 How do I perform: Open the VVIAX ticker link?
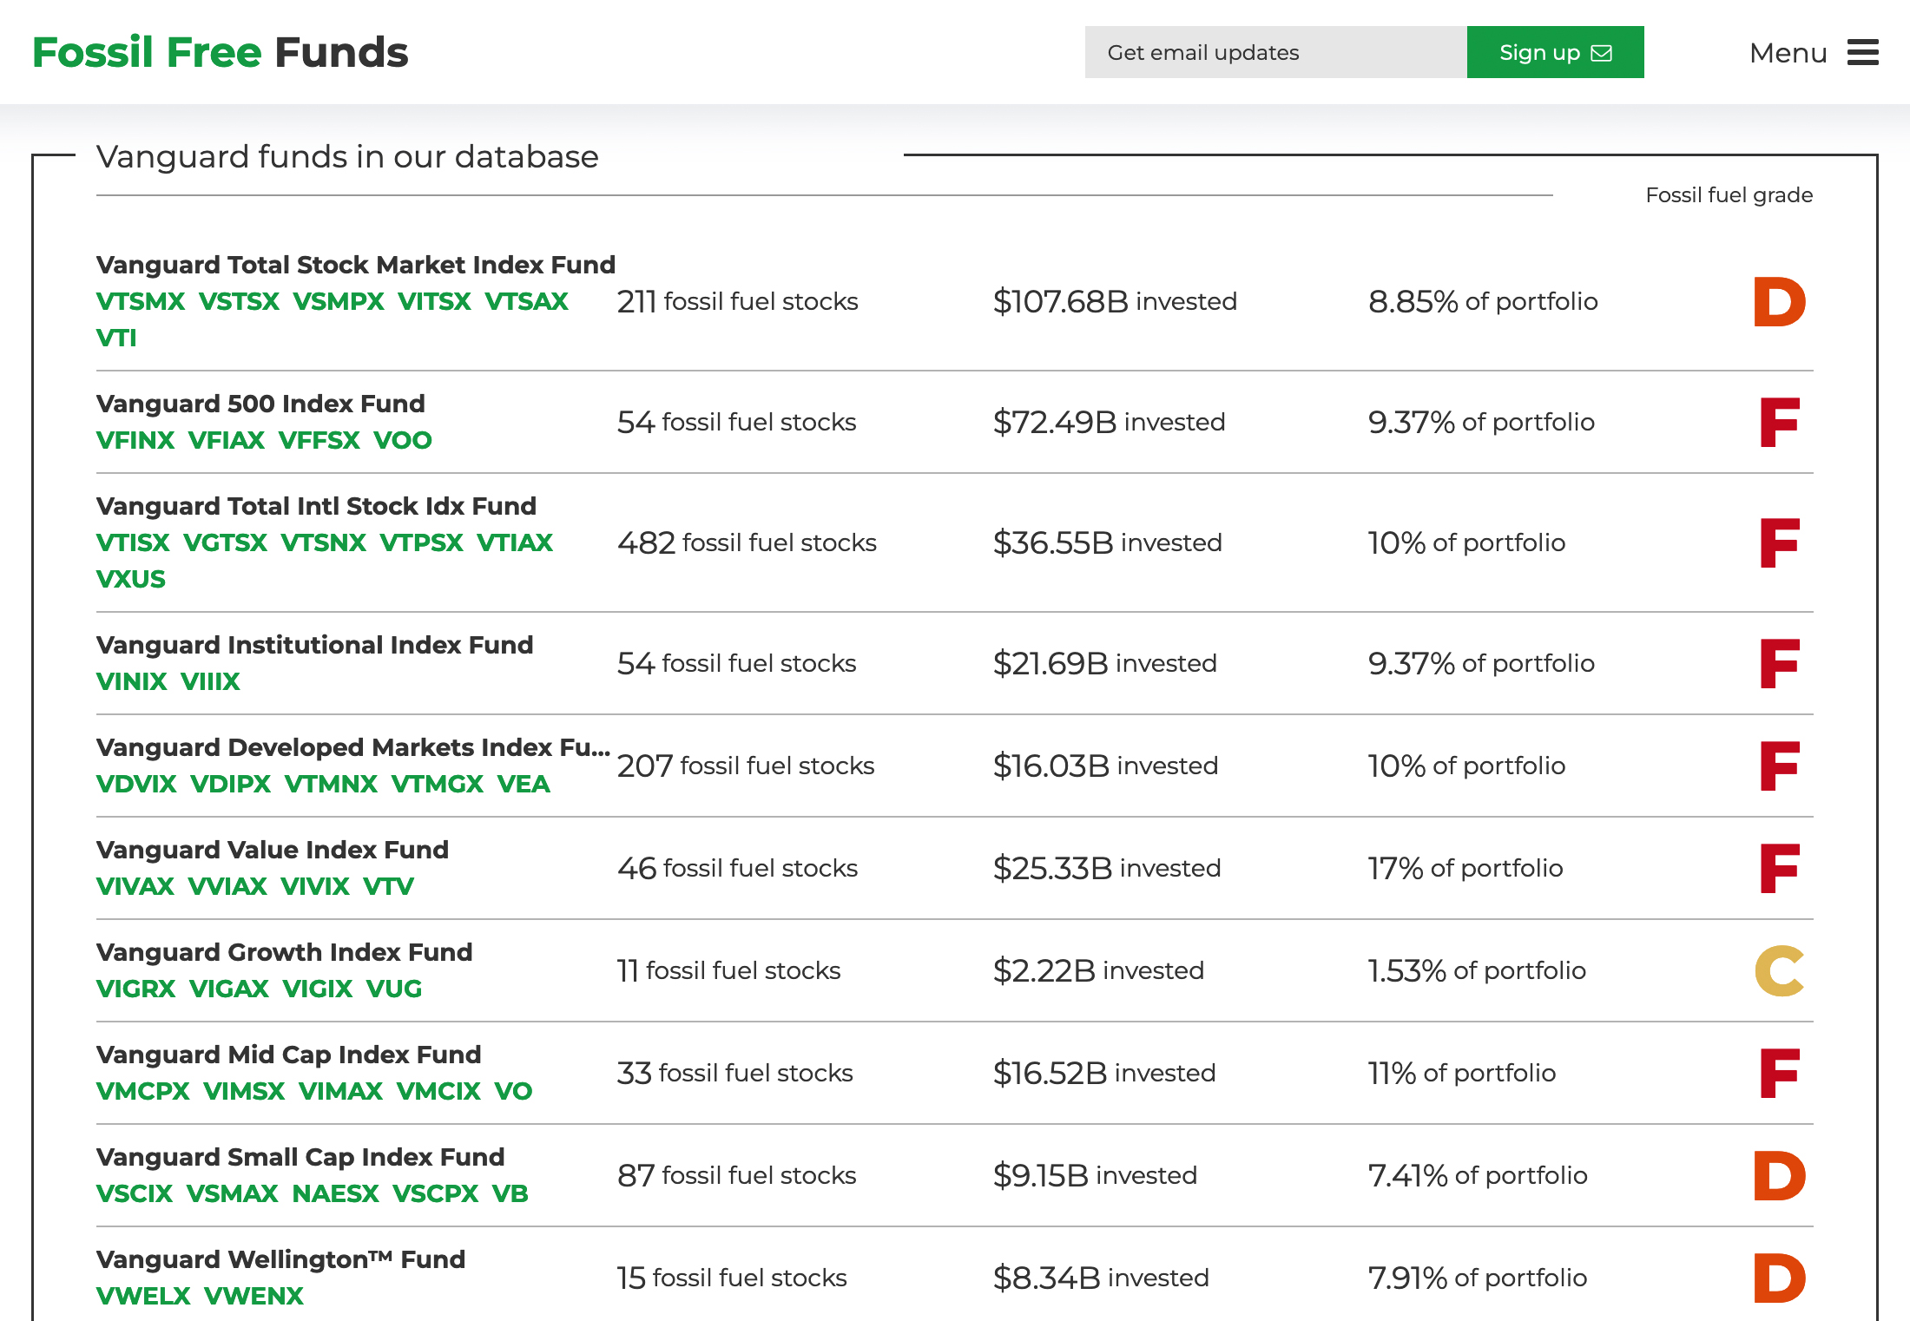click(227, 886)
